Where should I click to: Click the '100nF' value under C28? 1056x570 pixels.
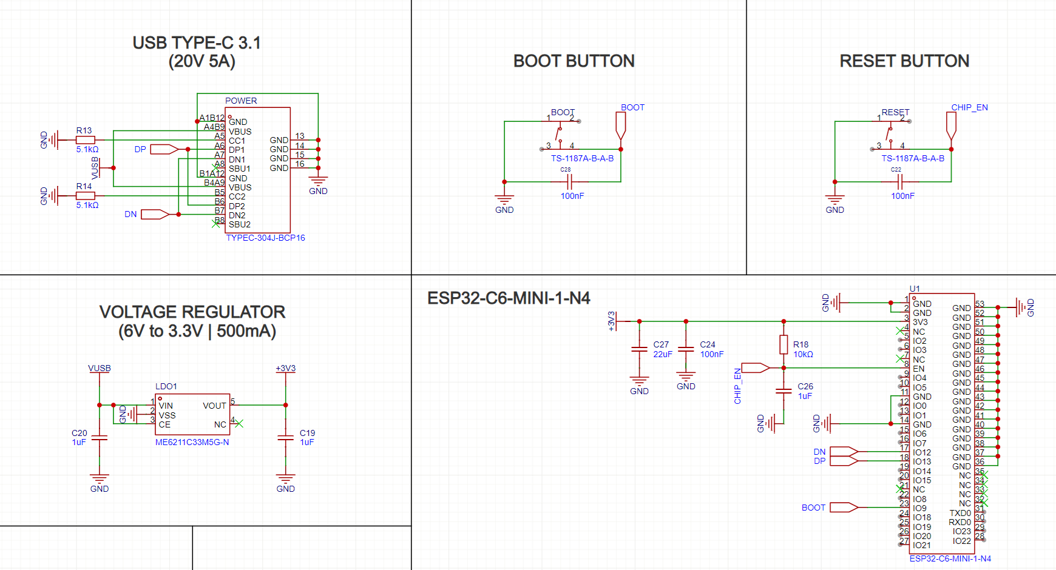tap(572, 196)
